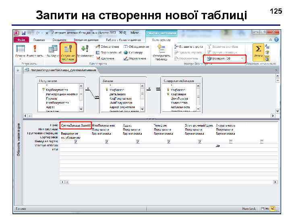Viewport: 290px width, 217px height.
Task: Open quick access toolbar customize arrow
Action: coord(47,33)
